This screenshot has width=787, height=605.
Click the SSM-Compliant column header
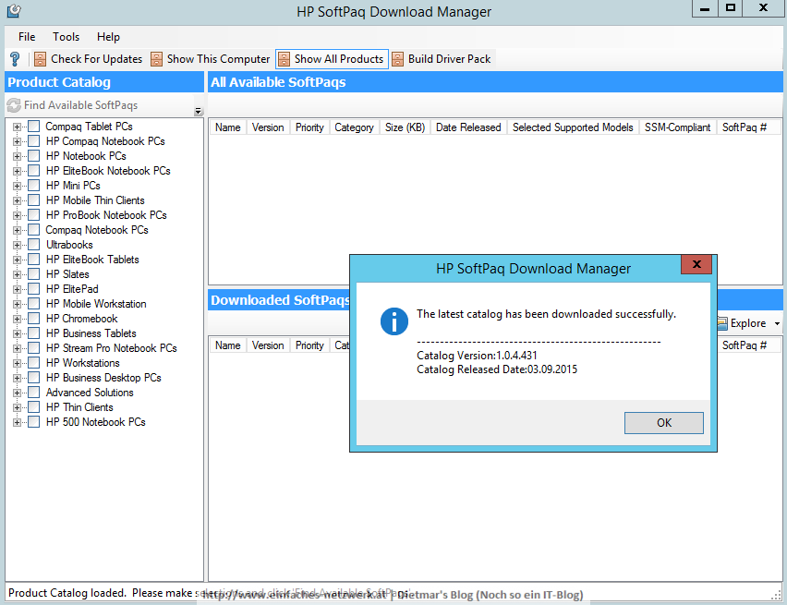coord(678,127)
